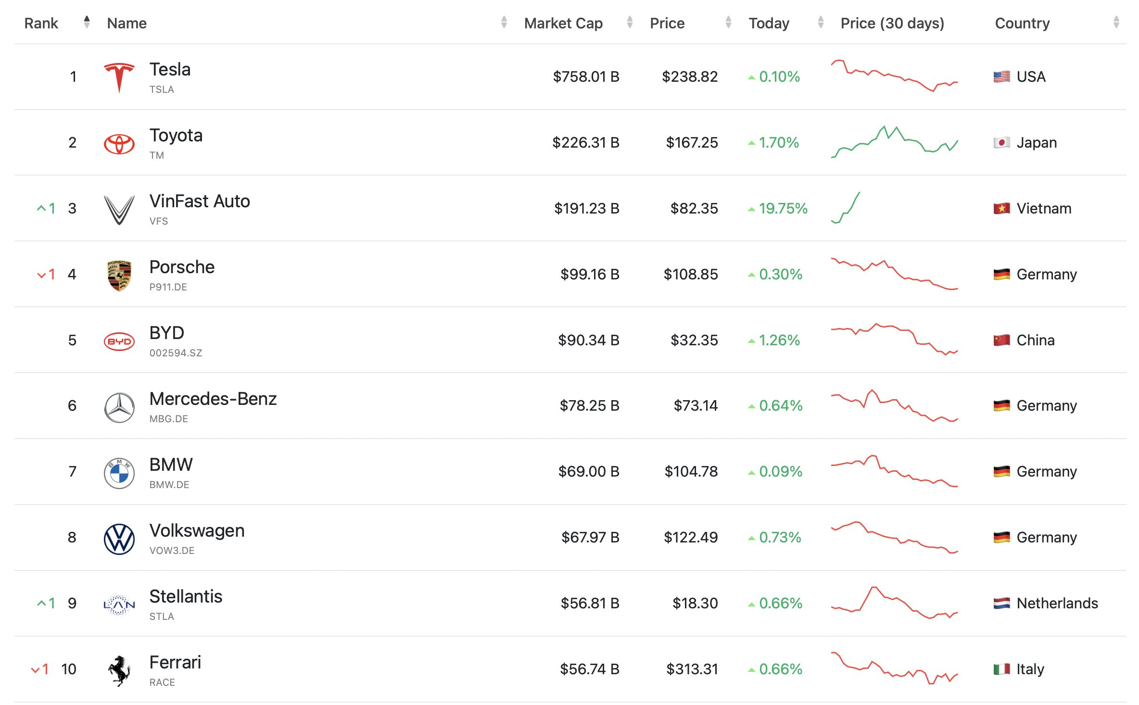The width and height of the screenshot is (1139, 705).
Task: Open the Porsche company link
Action: click(182, 267)
